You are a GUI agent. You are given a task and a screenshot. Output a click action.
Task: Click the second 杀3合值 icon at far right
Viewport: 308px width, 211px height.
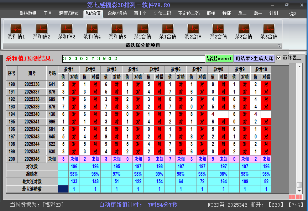tap(269, 29)
